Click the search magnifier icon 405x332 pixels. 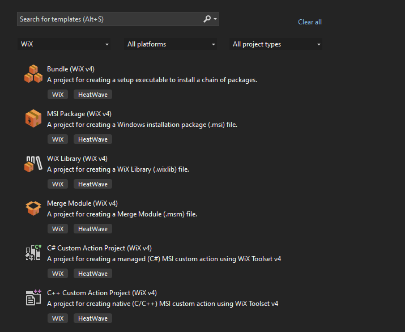(207, 19)
